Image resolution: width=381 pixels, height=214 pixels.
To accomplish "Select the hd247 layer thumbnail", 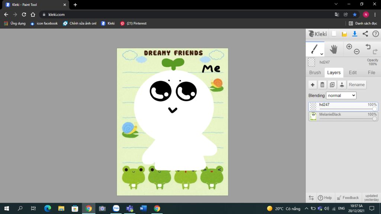I will click(x=313, y=107).
